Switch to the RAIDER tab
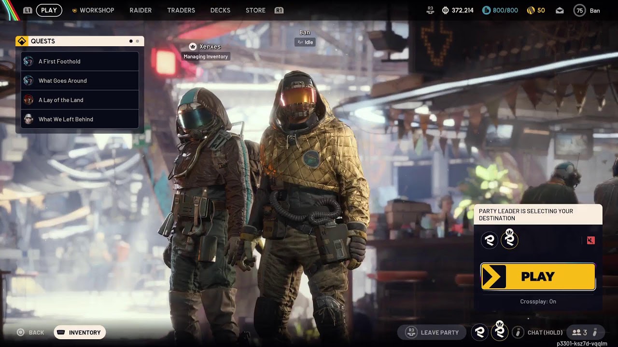Screen dimensions: 618x347 (140, 10)
